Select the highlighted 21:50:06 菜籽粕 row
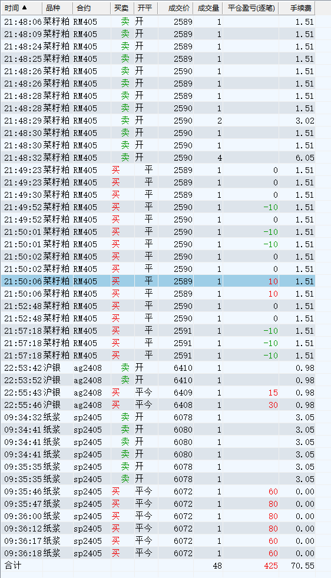 [x=158, y=281]
